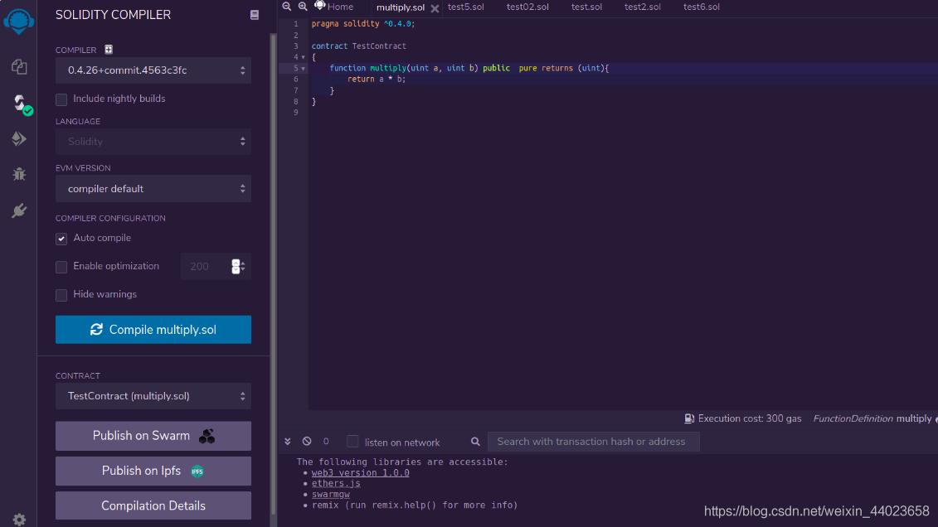Click Compilation Details button
The width and height of the screenshot is (938, 527).
(x=153, y=505)
